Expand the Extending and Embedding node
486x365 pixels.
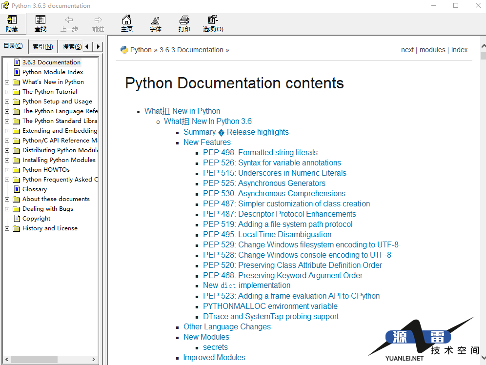point(7,131)
